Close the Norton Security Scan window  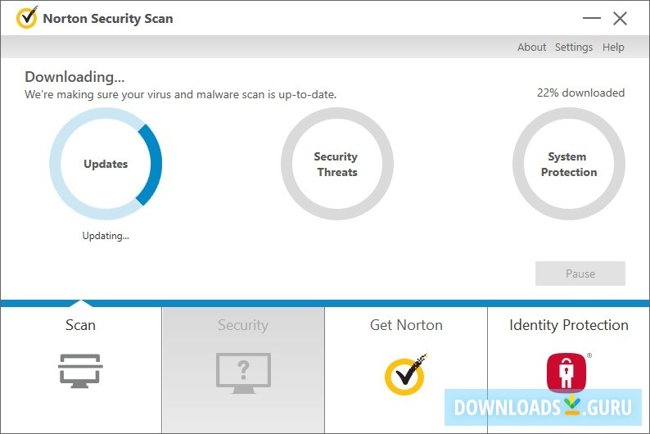pos(620,19)
